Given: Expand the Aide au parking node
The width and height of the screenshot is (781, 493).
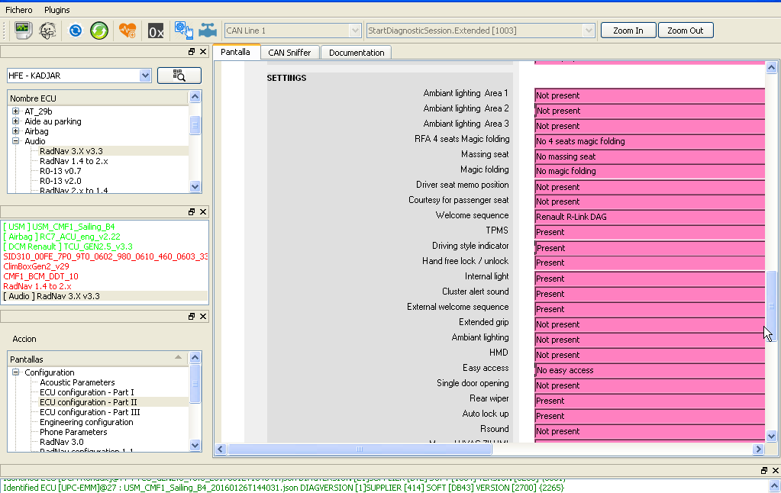Looking at the screenshot, I should point(15,121).
